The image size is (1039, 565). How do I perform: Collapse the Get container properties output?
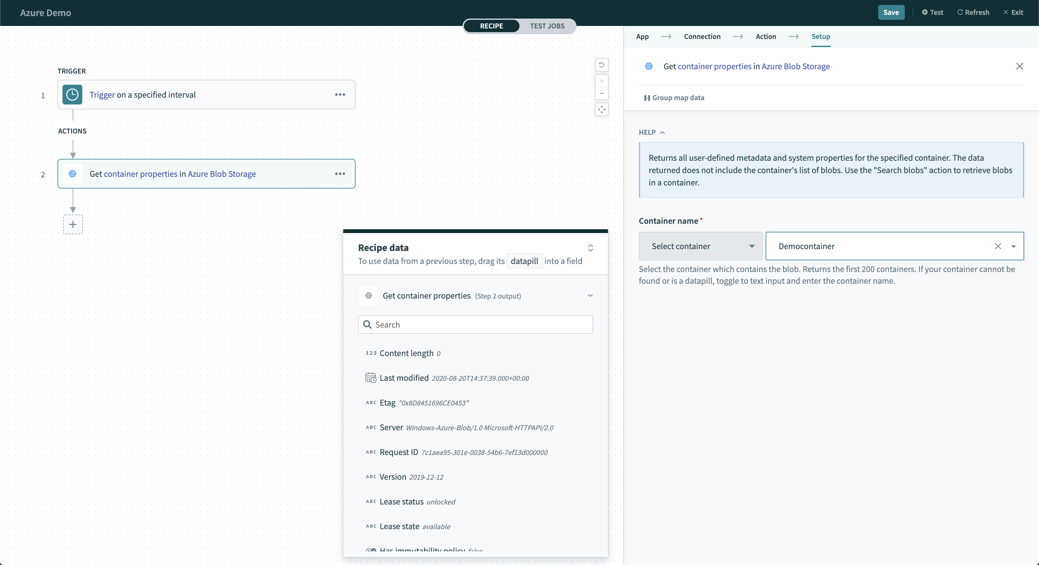(590, 295)
